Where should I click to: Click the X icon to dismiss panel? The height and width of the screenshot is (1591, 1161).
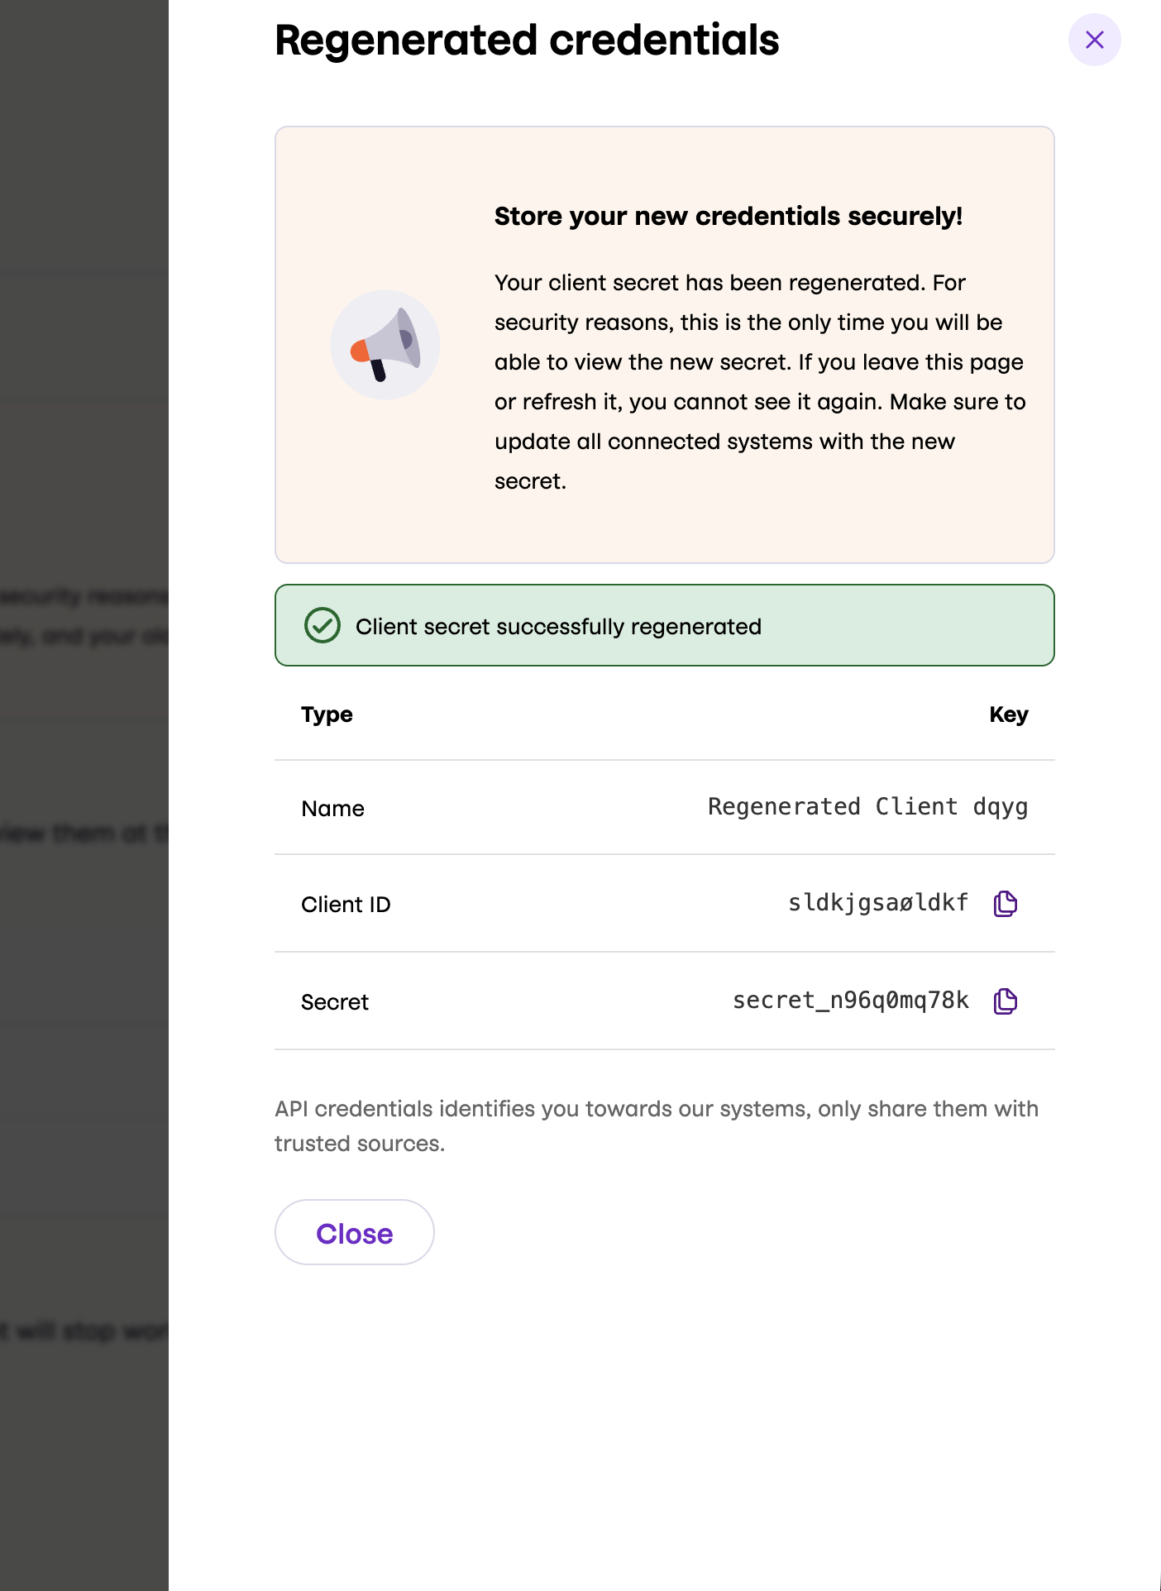pyautogui.click(x=1094, y=40)
